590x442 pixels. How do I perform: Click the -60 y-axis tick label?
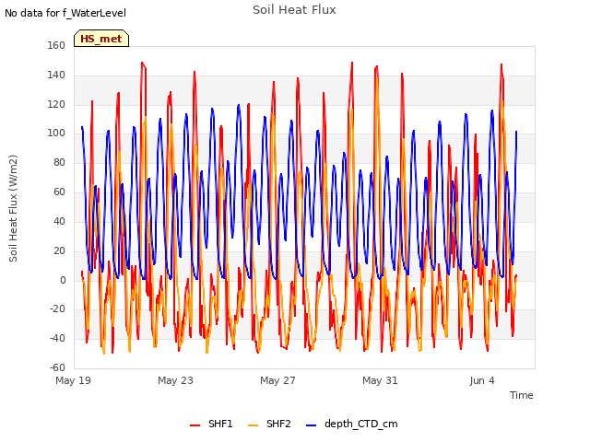coord(57,367)
